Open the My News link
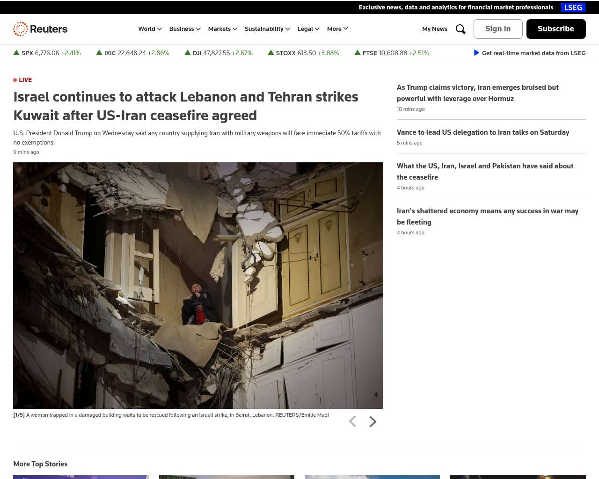Screen dimensions: 599x479 coord(434,29)
